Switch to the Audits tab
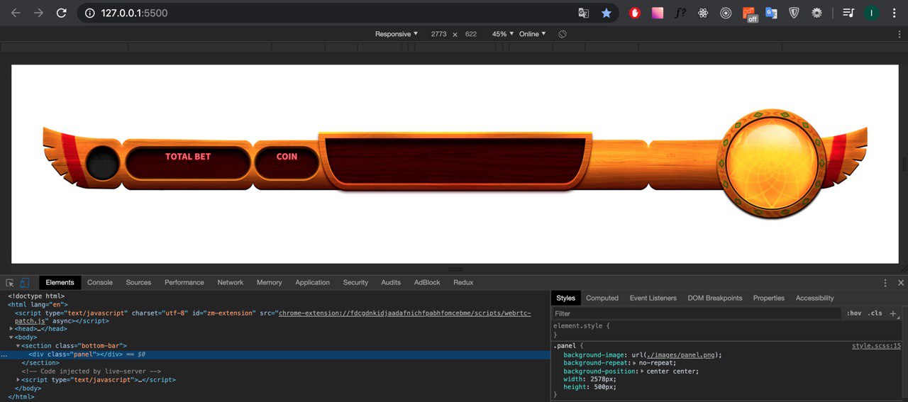 (x=391, y=282)
